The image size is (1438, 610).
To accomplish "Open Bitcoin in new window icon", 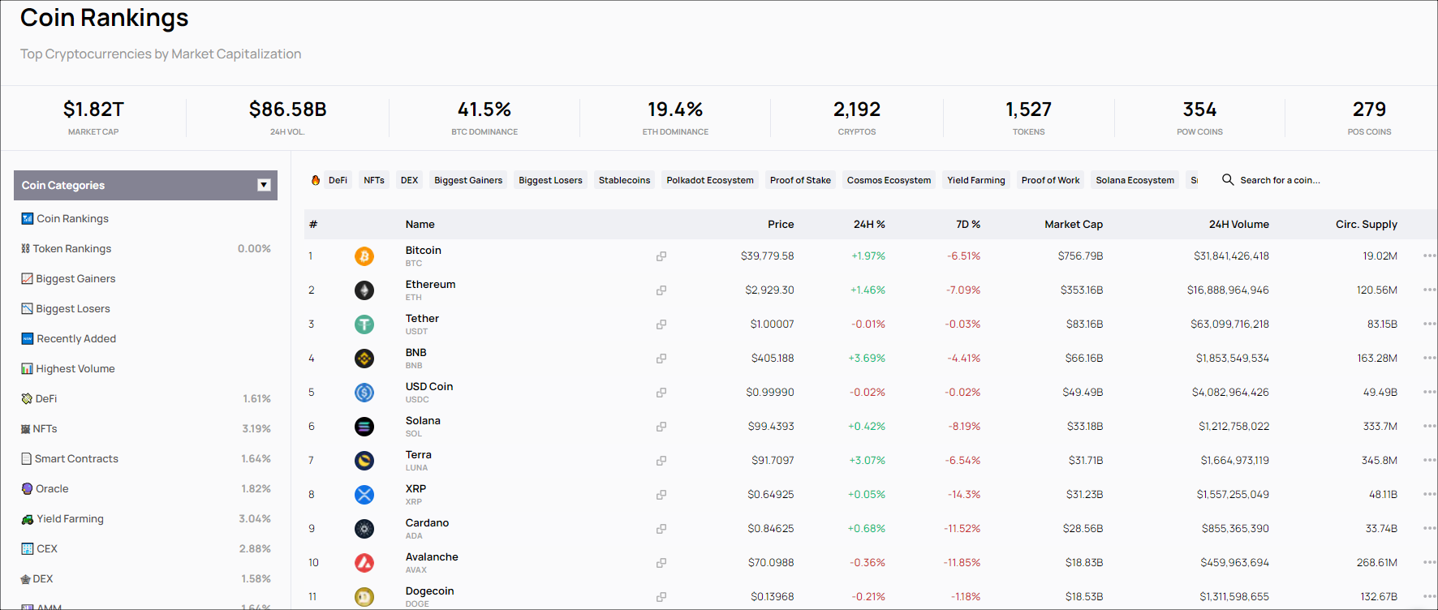I will point(661,256).
